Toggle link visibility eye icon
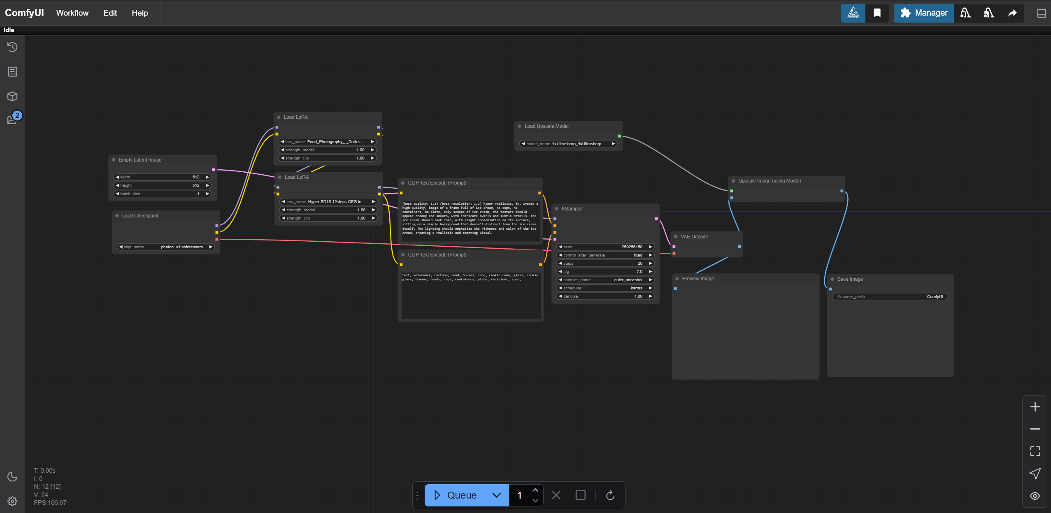 pyautogui.click(x=1035, y=496)
